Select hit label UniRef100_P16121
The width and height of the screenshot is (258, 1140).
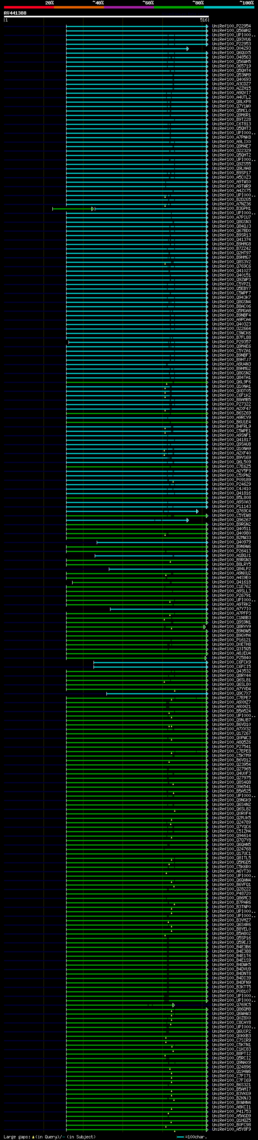coord(231,639)
